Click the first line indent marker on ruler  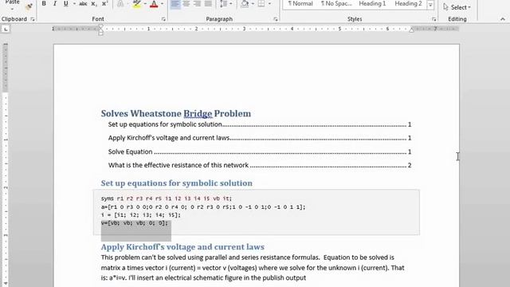click(101, 27)
